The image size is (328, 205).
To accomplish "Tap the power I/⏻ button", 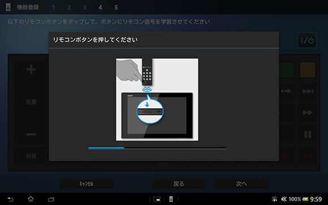I will [x=307, y=40].
